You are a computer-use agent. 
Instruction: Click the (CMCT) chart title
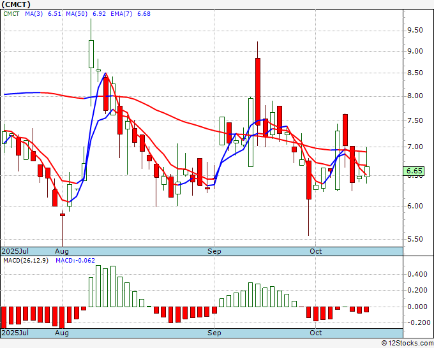click(x=16, y=4)
